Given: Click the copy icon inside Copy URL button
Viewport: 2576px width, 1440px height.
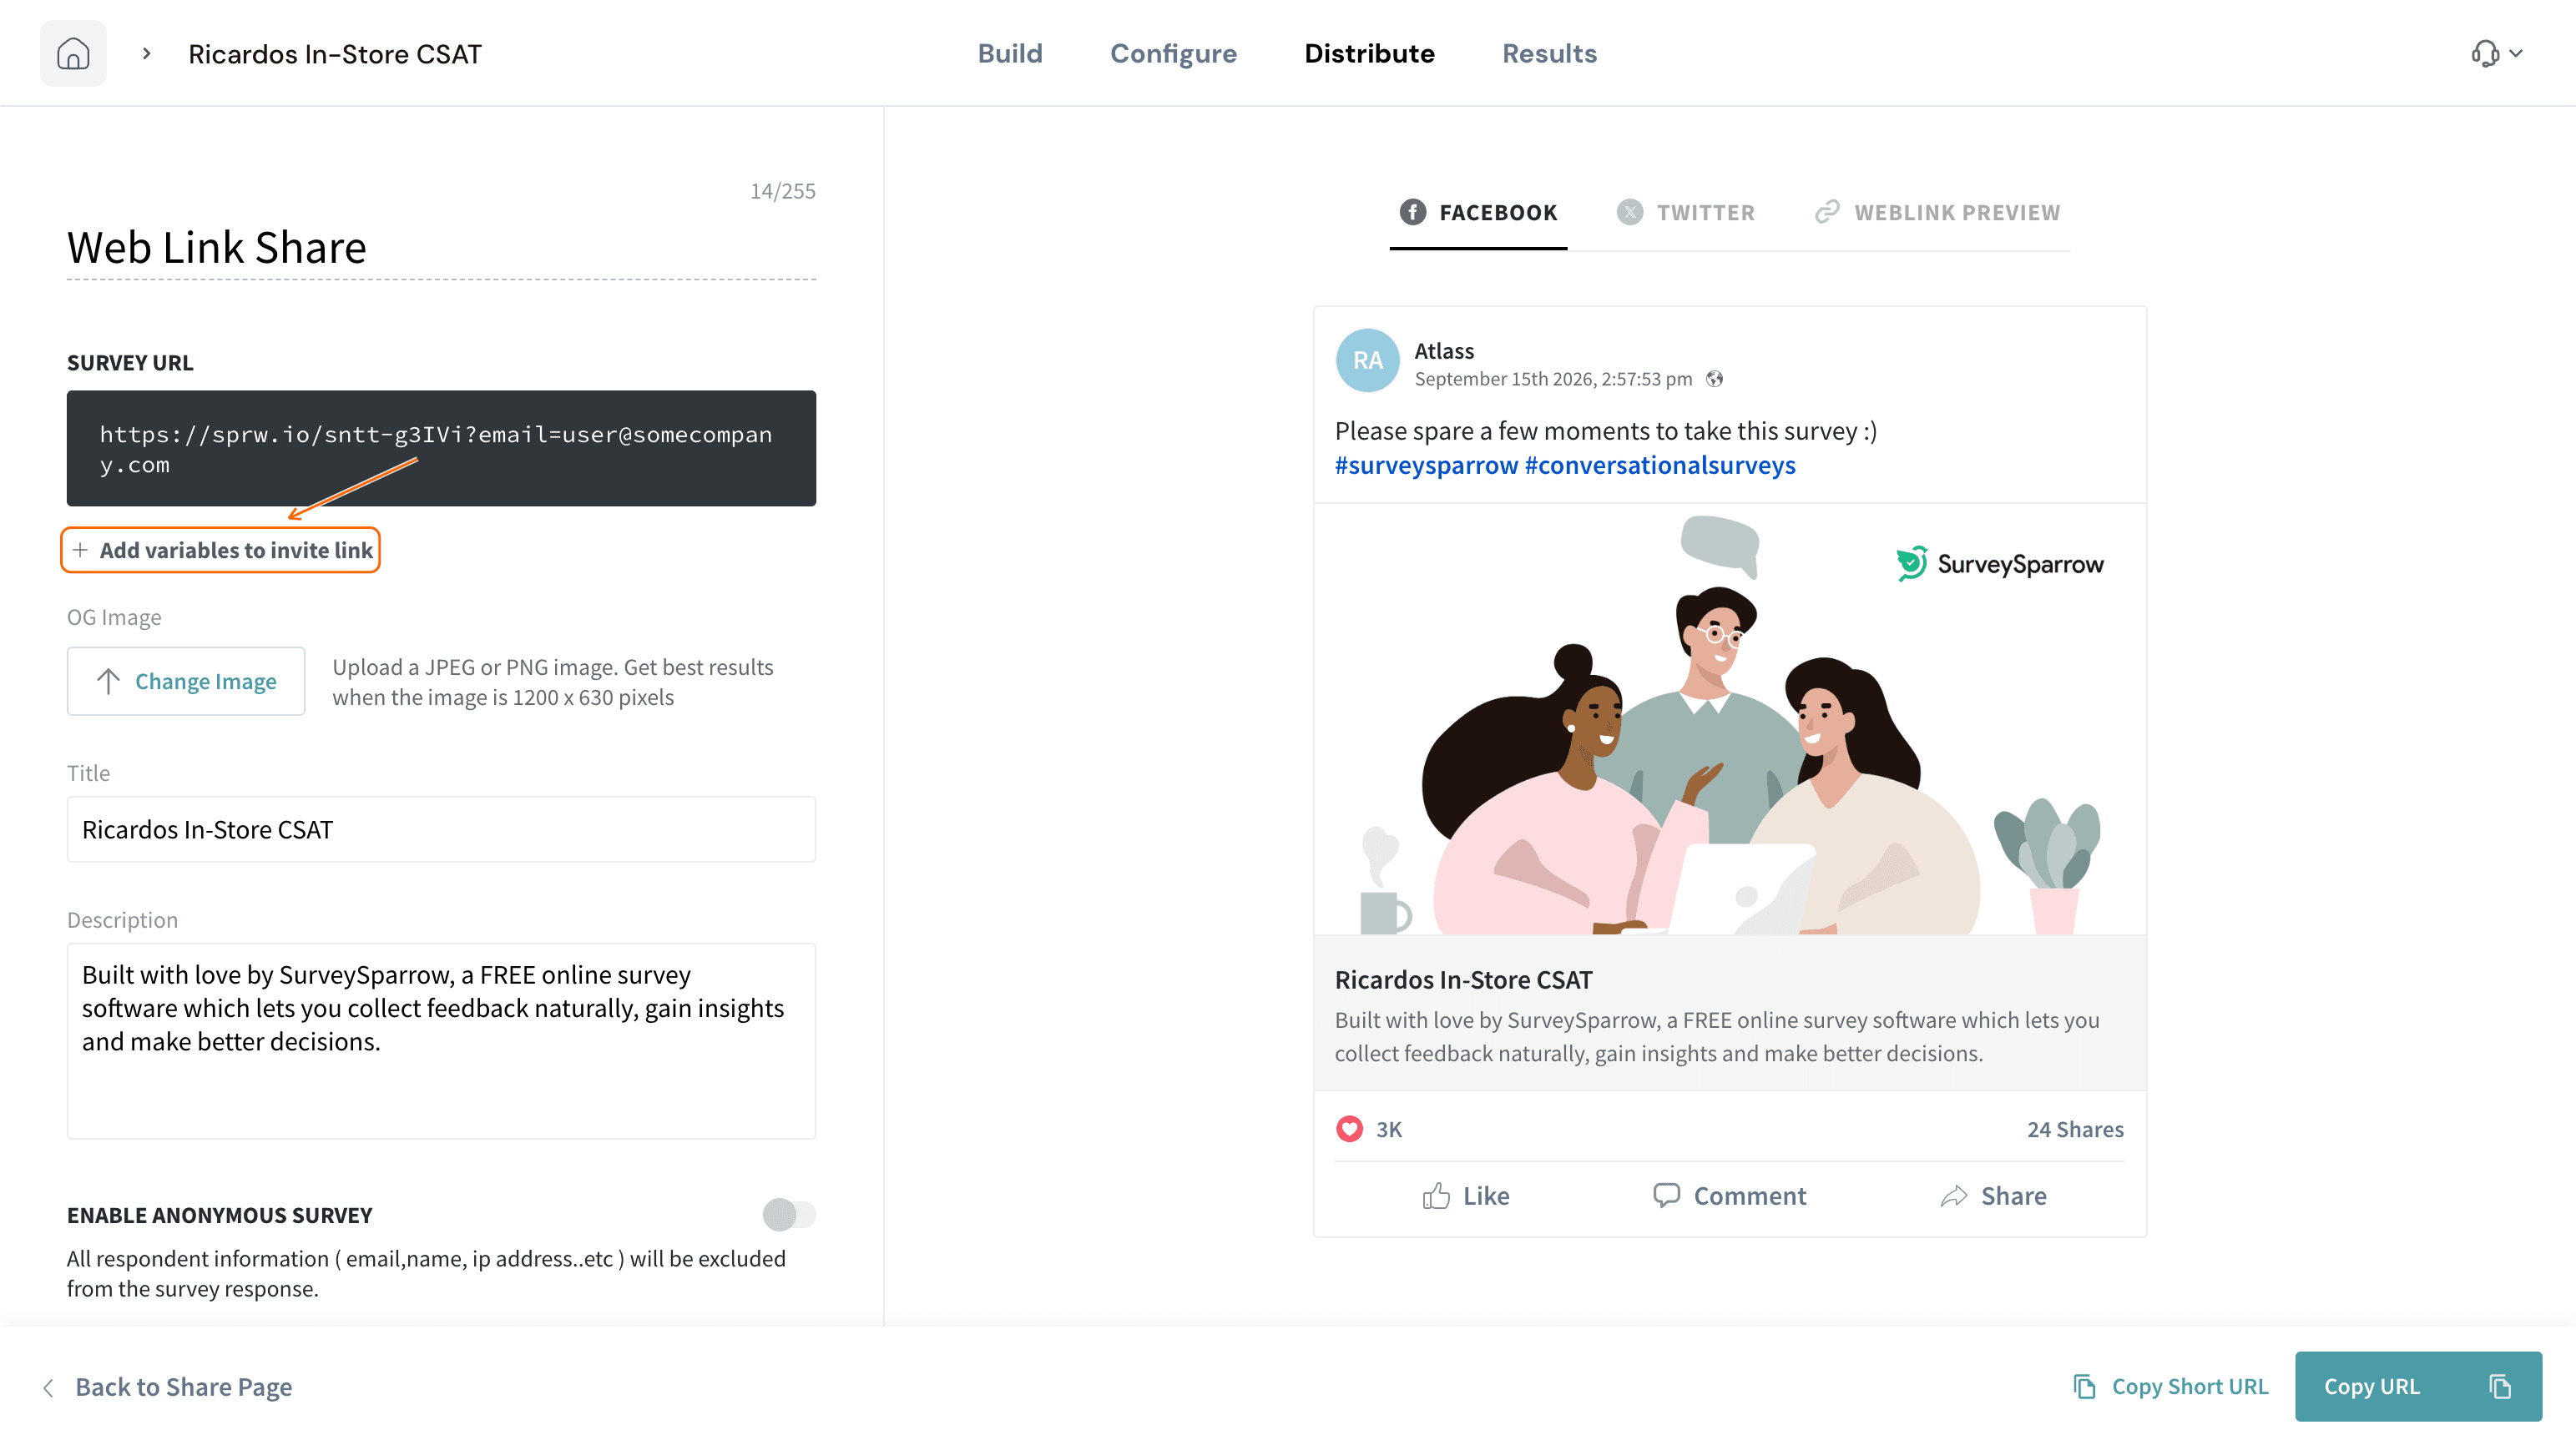Looking at the screenshot, I should tap(2500, 1387).
